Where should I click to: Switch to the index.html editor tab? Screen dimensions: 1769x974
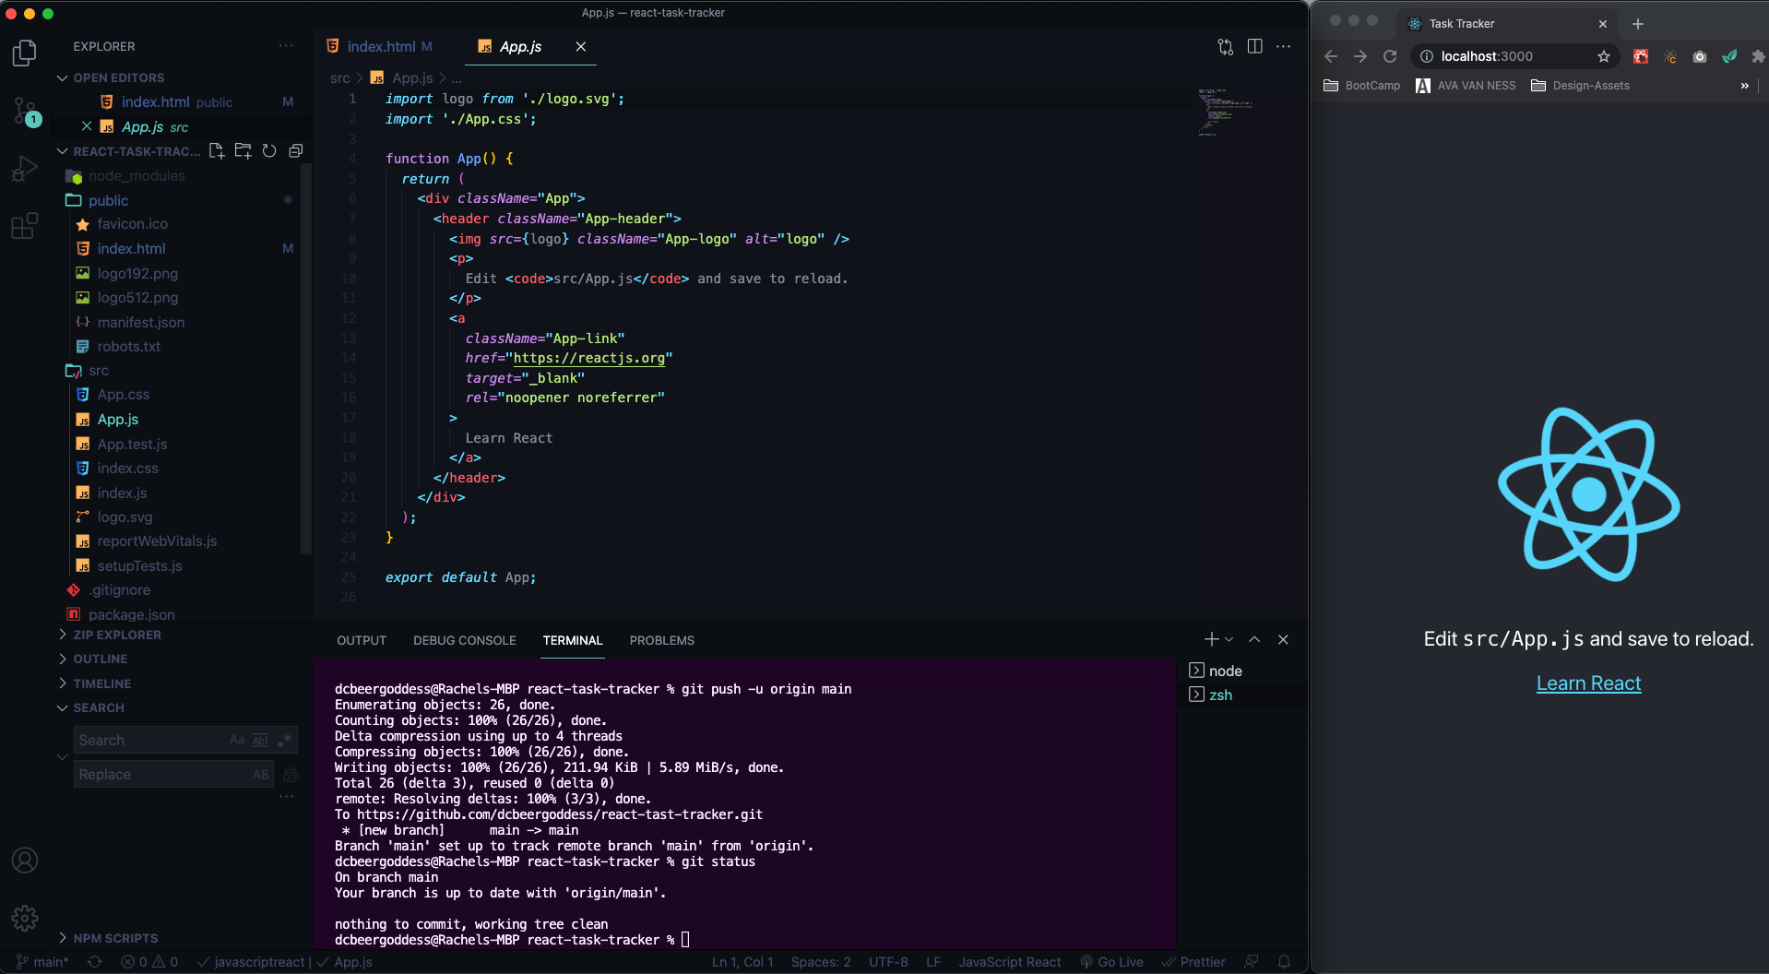coord(380,46)
